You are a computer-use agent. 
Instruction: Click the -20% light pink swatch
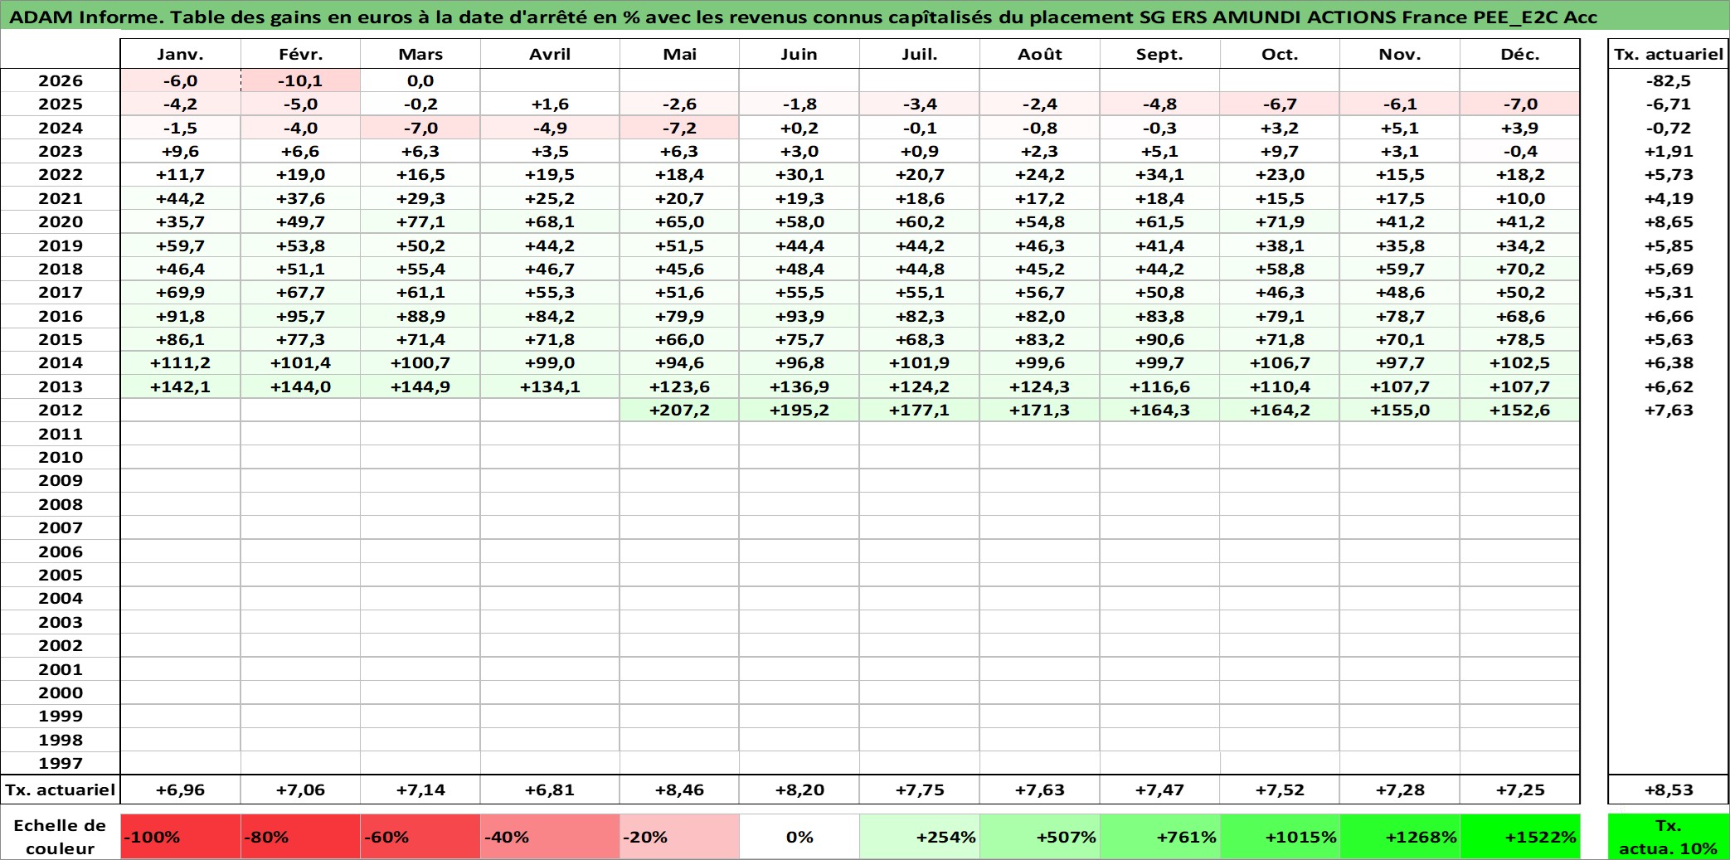(x=679, y=837)
